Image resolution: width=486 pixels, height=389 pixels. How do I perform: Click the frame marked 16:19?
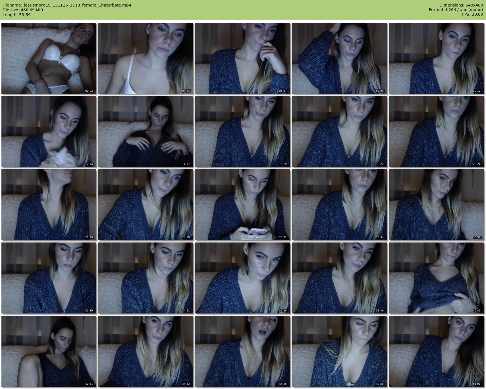[242, 131]
